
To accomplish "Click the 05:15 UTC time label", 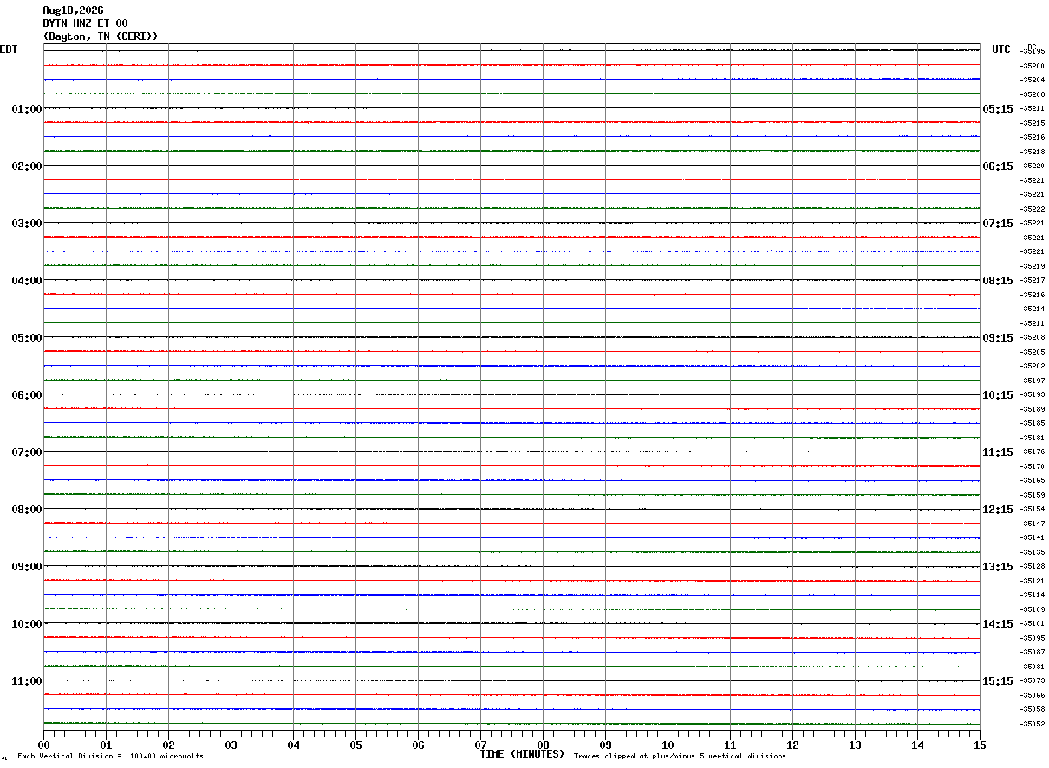I will (x=997, y=109).
